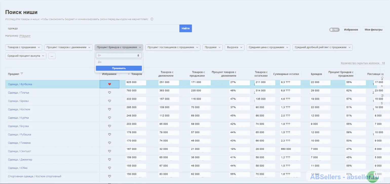Click the 62% brands percentage in Платье row
Image resolution: width=390 pixels, height=184 pixels.
click(356, 91)
